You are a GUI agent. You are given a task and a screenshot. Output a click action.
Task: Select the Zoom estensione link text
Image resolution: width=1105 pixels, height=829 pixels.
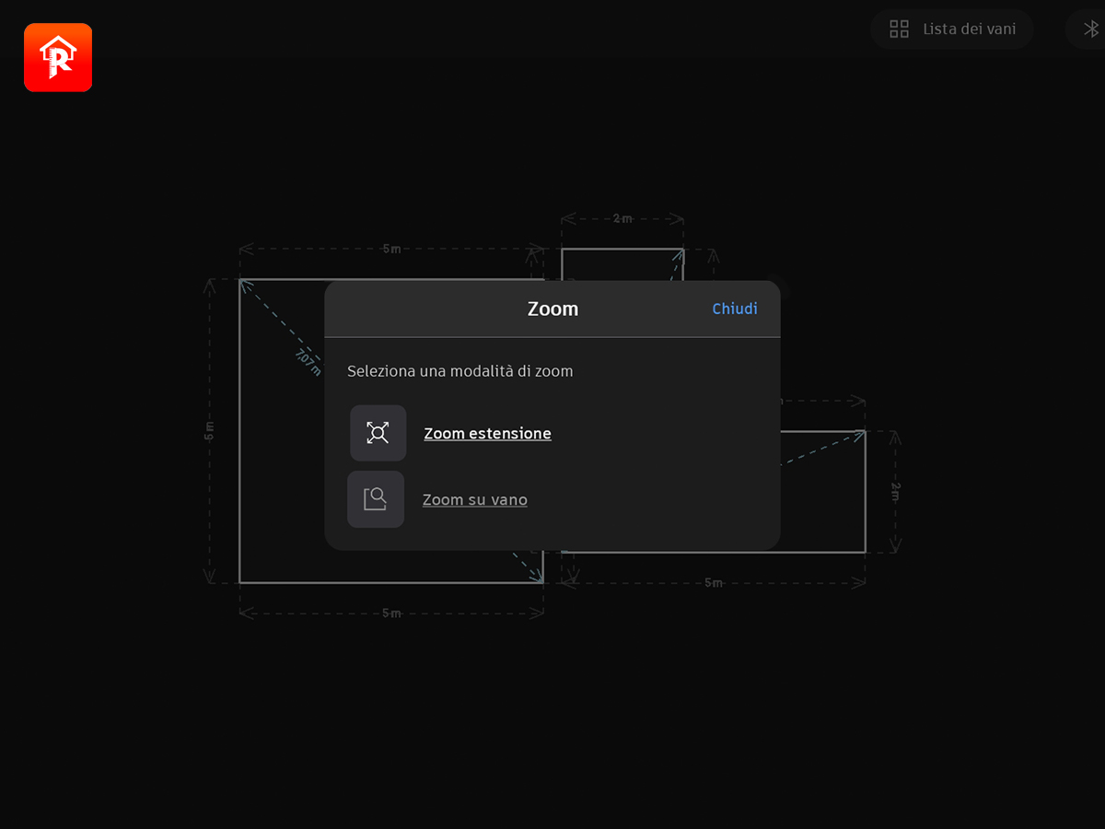(487, 434)
